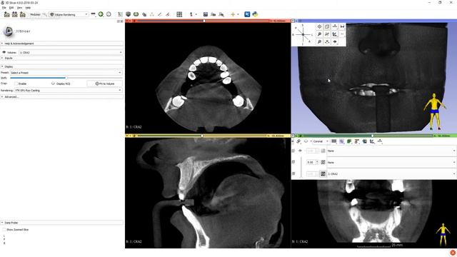Toggle the eye visibility icon in label layer row

point(300,151)
